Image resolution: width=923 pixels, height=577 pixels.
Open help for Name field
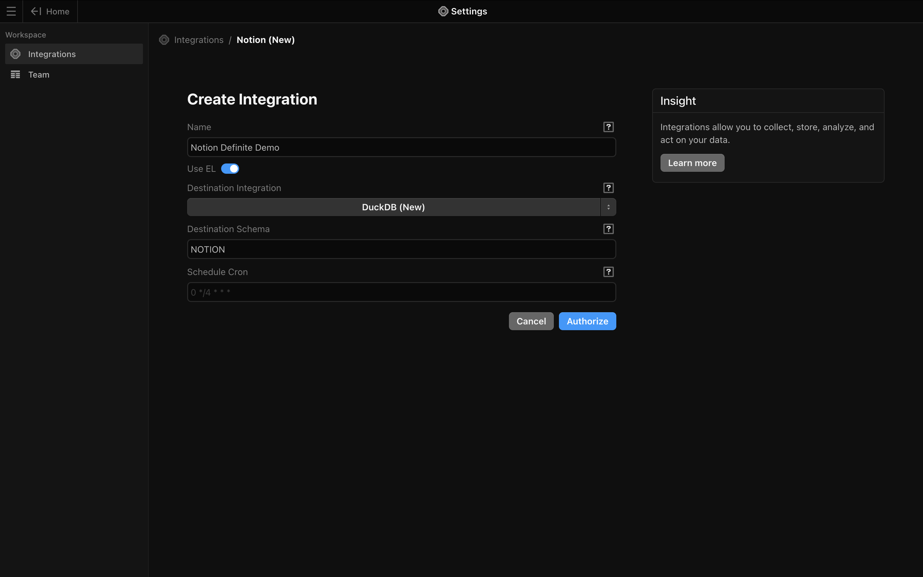(608, 127)
